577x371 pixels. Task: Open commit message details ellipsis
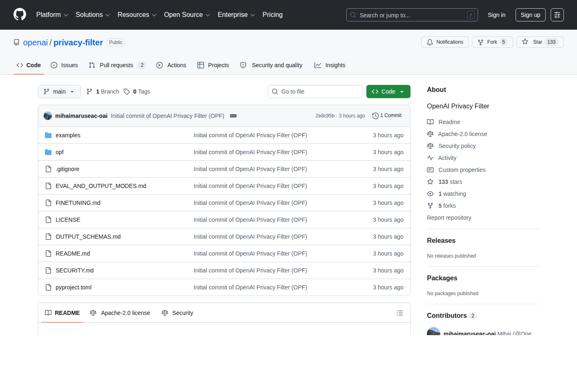[233, 116]
